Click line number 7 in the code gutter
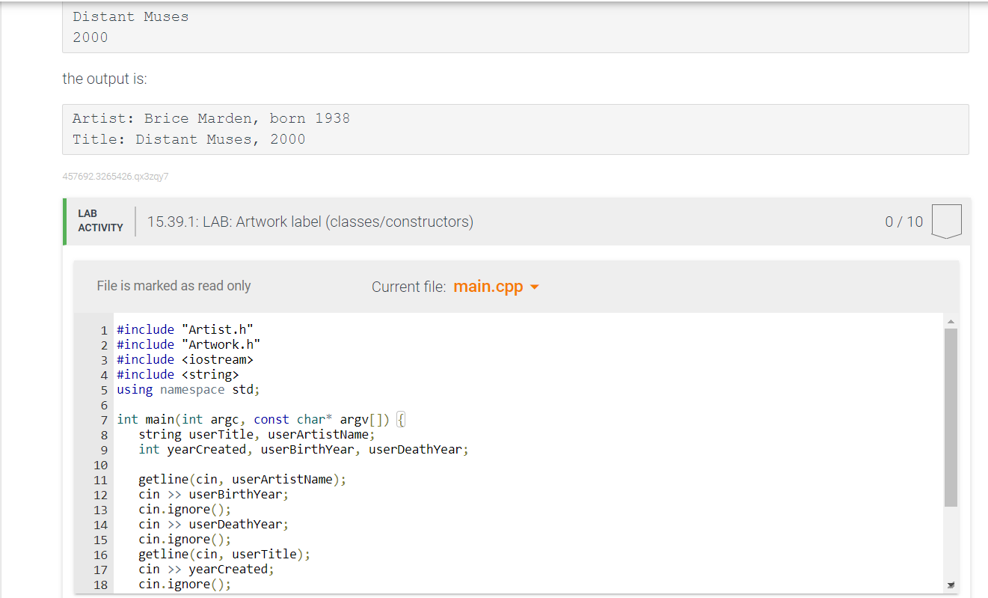Viewport: 988px width, 598px height. pyautogui.click(x=104, y=419)
